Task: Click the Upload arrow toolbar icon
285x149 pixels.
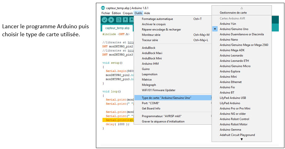Action: [111, 20]
